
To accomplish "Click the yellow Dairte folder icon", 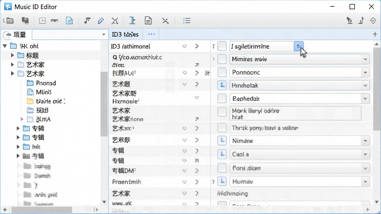I will (x=30, y=101).
